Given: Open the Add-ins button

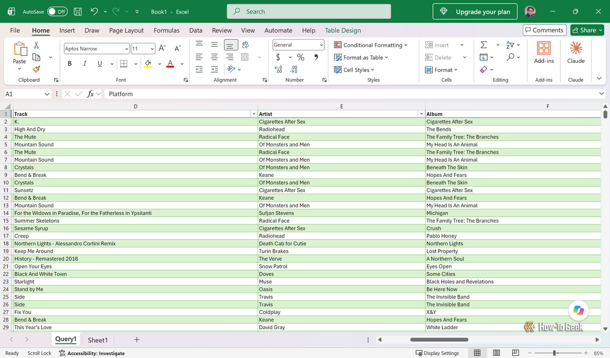Looking at the screenshot, I should click(544, 53).
